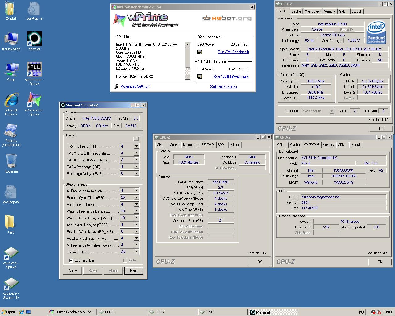Click OK in the CPU-Z Memory window
The image size is (395, 316).
260,262
